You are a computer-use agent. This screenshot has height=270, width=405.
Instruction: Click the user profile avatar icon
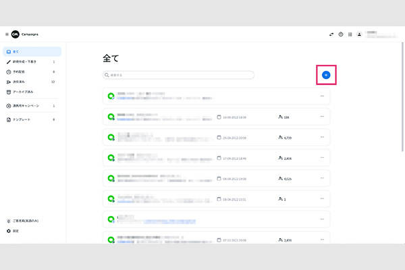(x=360, y=34)
